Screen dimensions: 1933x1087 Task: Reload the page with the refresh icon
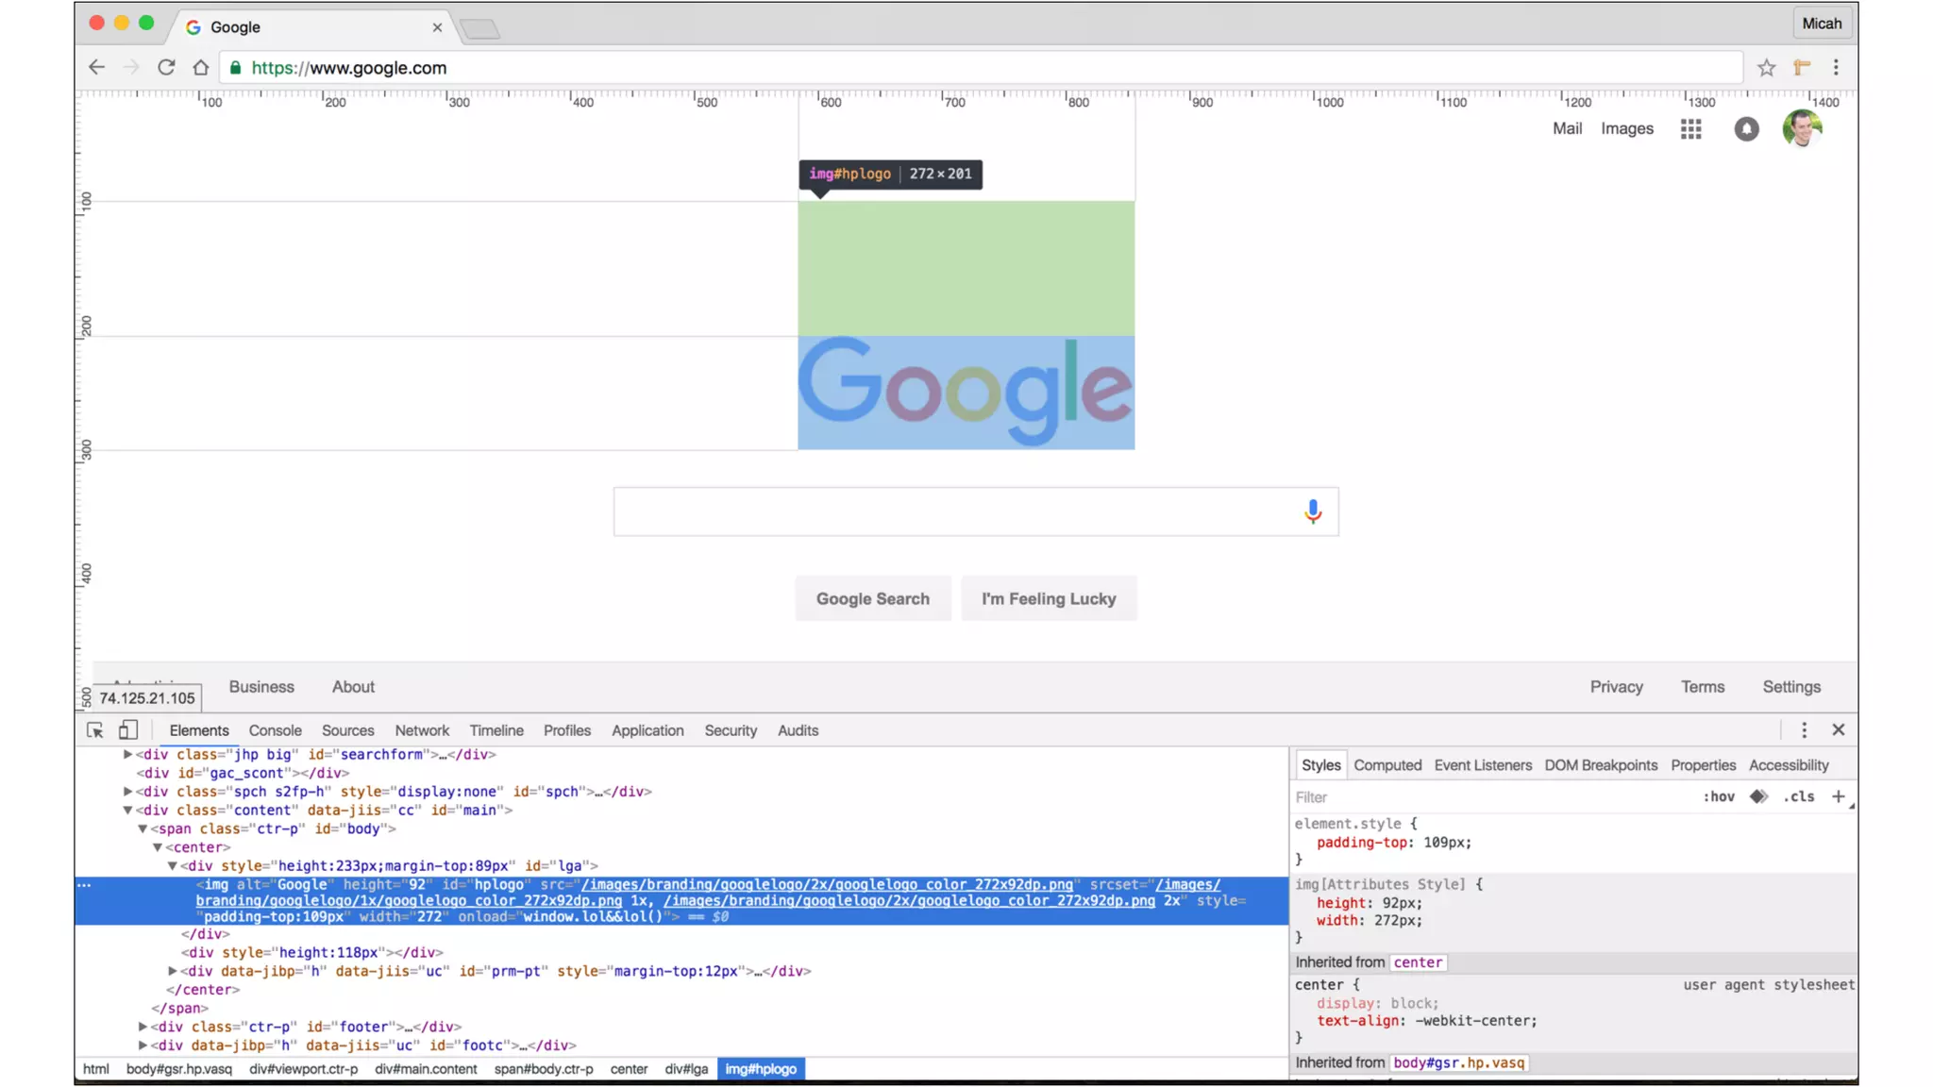[166, 68]
